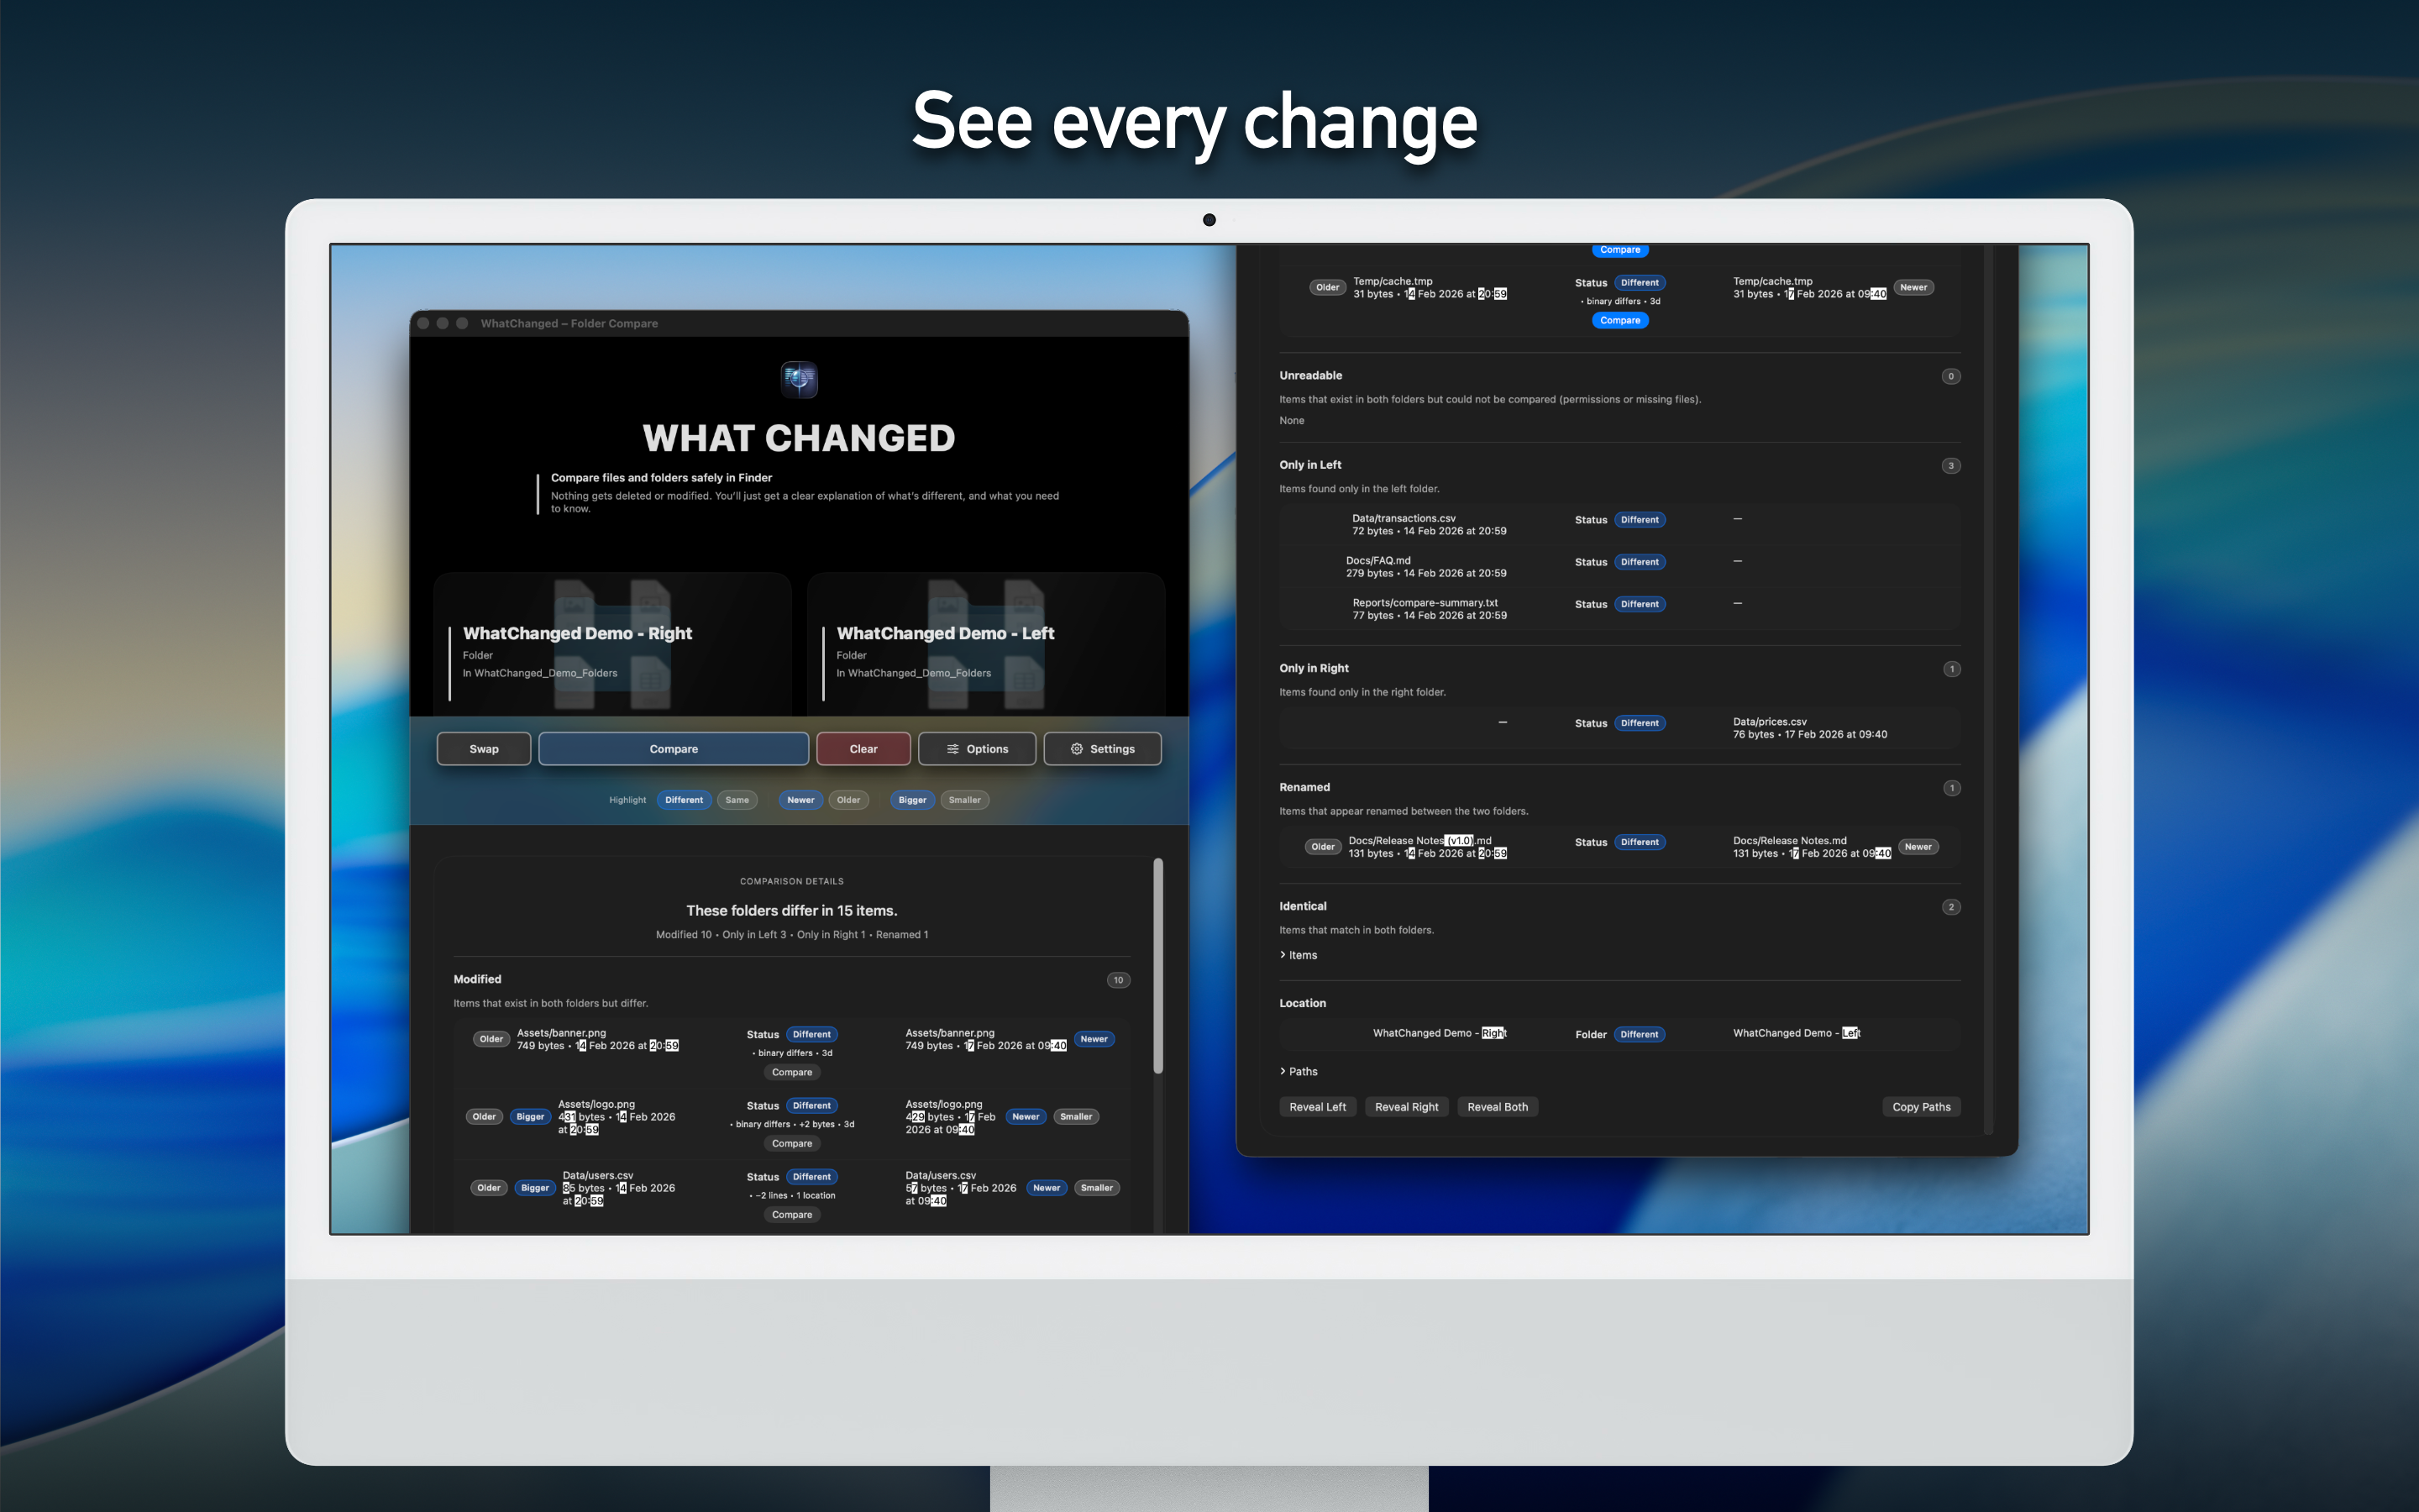2419x1512 pixels.
Task: Click Newer tag next to right Temp/cache.tmp
Action: tap(1913, 288)
